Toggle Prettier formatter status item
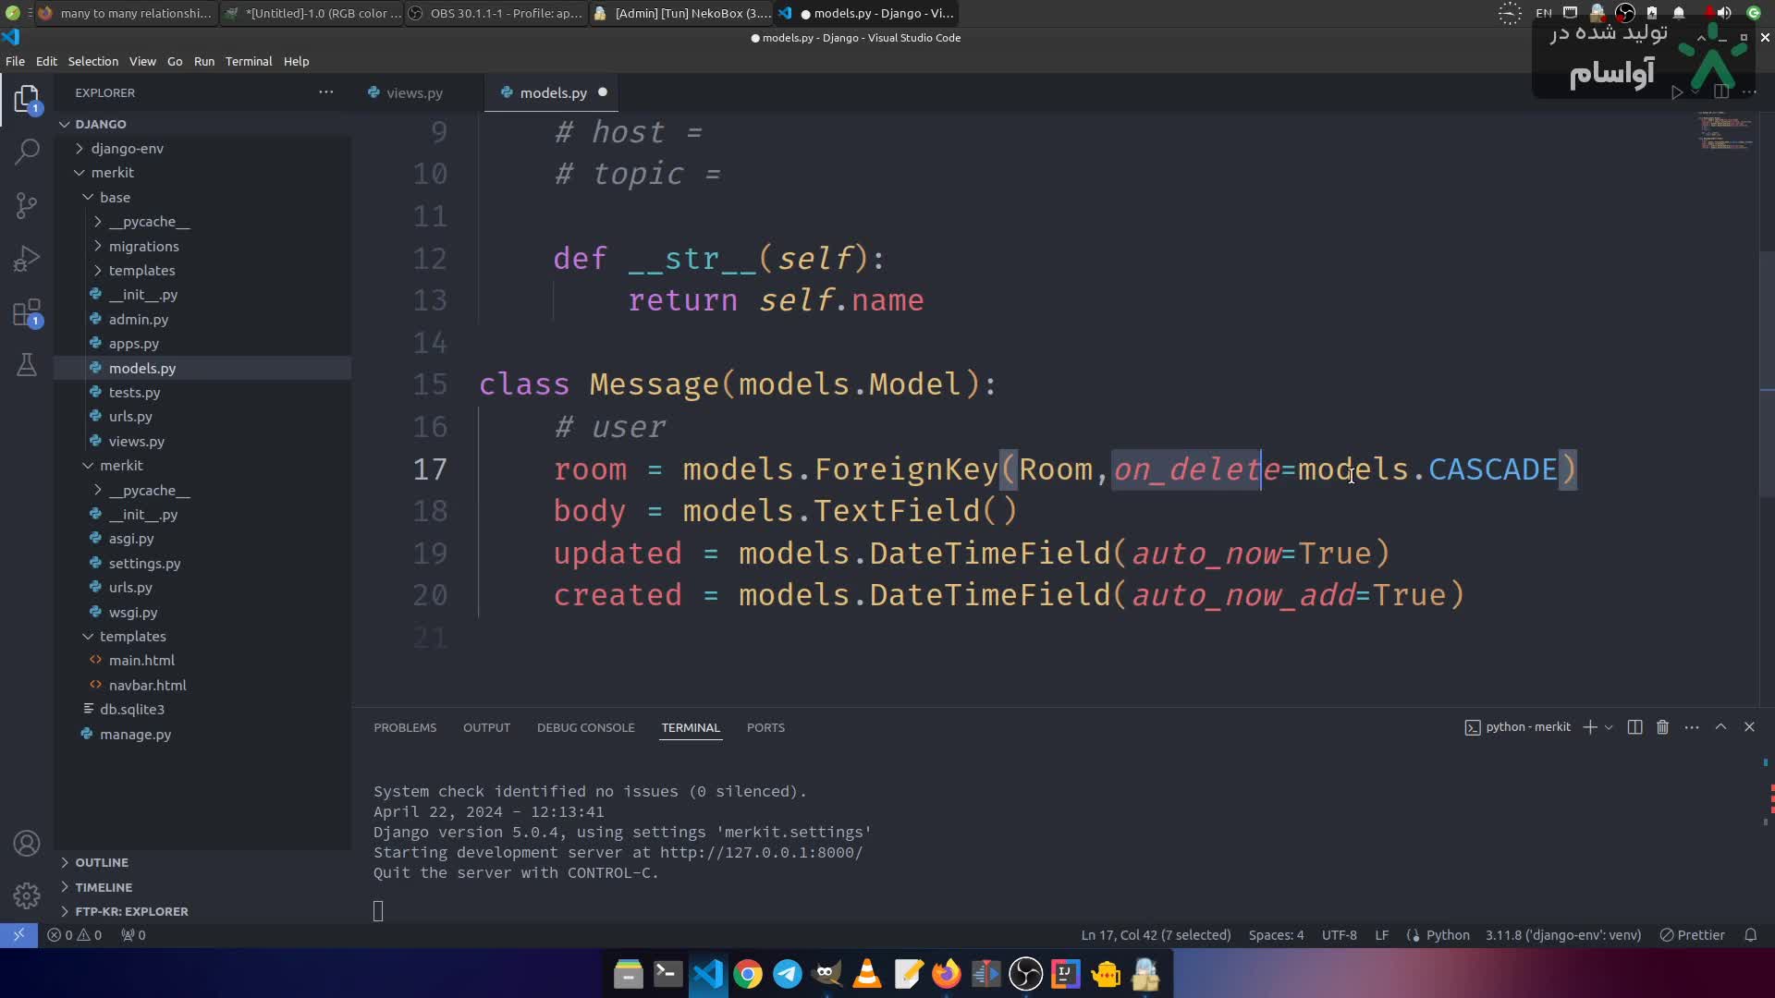 point(1692,935)
